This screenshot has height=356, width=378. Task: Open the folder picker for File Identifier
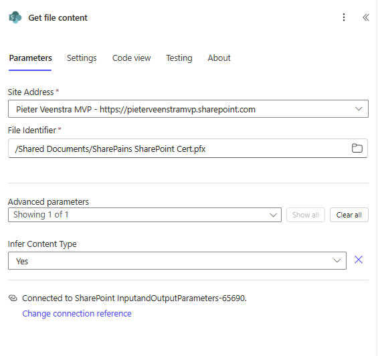click(357, 148)
